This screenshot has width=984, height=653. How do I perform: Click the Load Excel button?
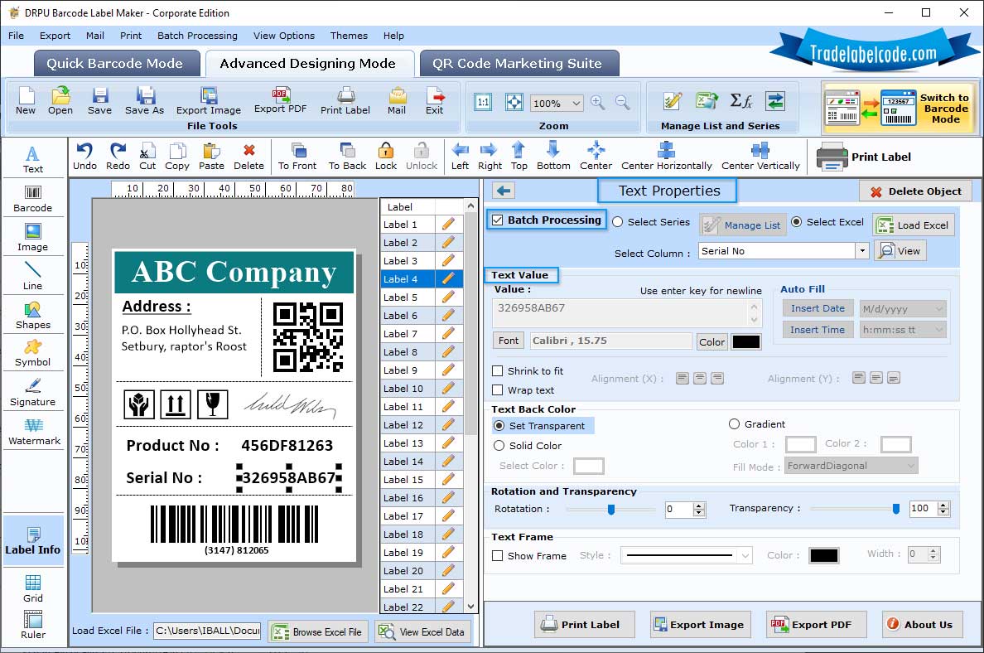coord(914,225)
